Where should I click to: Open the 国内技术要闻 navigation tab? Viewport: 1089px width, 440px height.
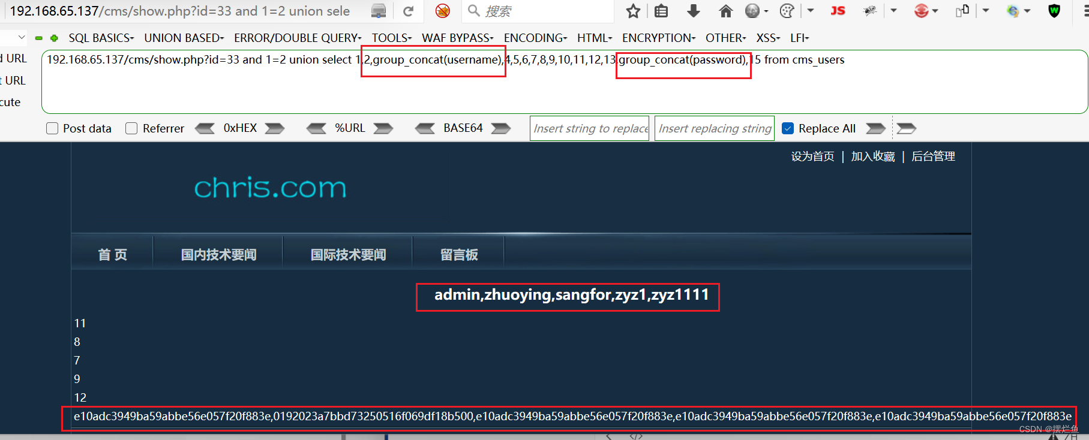(218, 255)
